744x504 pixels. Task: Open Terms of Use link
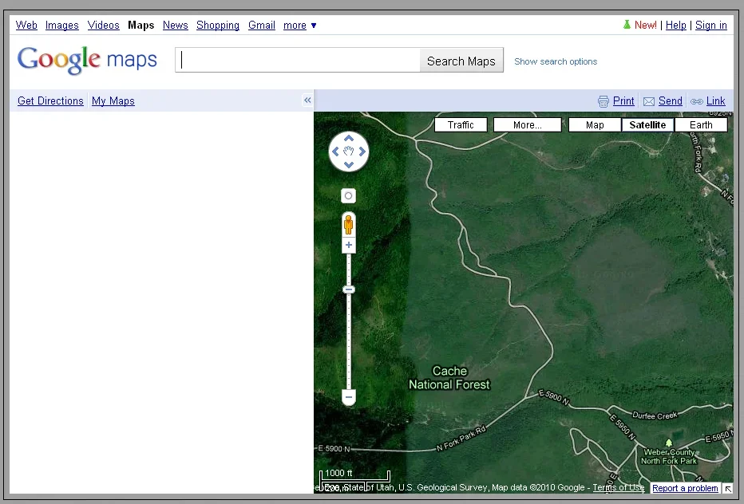618,487
